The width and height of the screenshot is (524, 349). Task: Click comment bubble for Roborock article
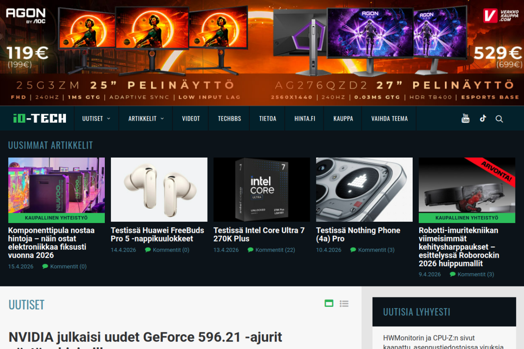pos(453,275)
